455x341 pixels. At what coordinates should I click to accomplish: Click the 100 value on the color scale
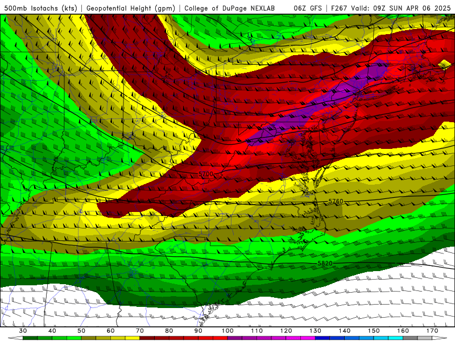pyautogui.click(x=227, y=331)
